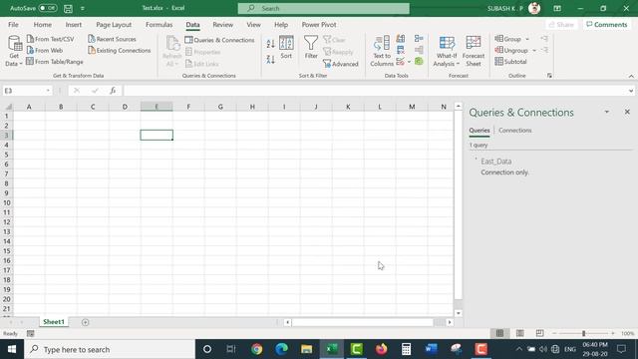Expand the formula bar
This screenshot has height=359, width=638.
pyautogui.click(x=631, y=91)
